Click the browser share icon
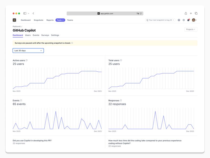 pos(186,13)
